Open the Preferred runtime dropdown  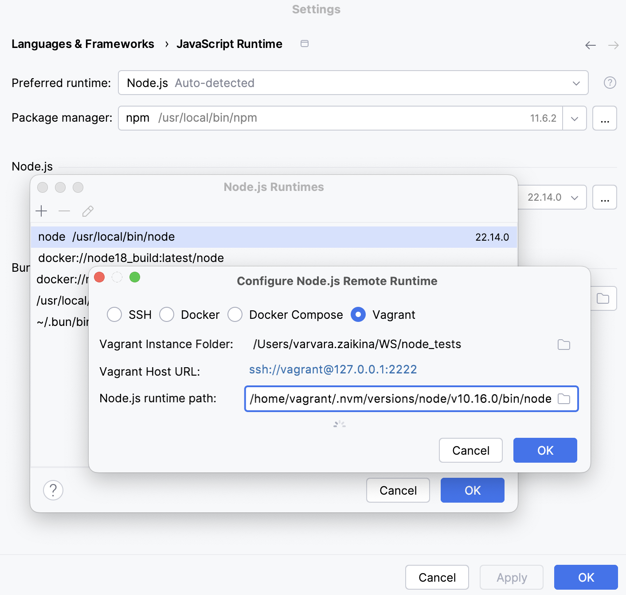(x=575, y=83)
